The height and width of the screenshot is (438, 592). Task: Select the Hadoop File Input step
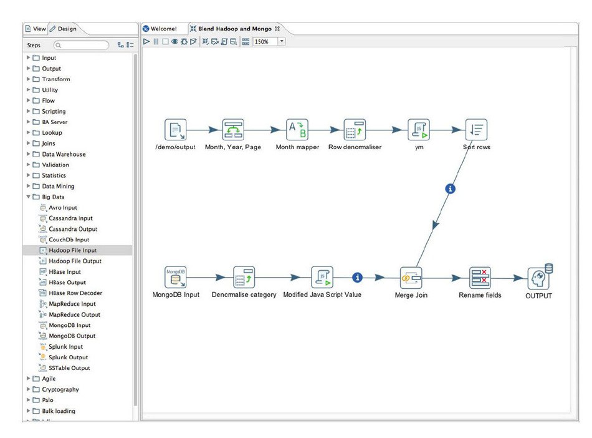[66, 250]
